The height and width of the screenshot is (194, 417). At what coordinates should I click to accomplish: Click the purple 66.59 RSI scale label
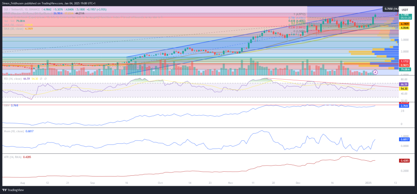point(404,84)
